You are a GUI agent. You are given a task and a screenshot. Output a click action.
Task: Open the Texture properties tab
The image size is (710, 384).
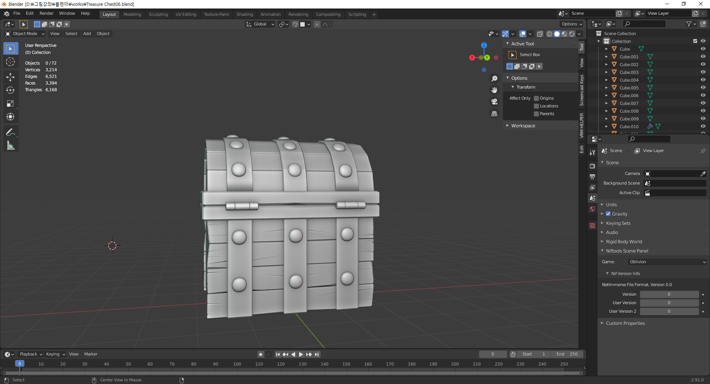click(x=592, y=225)
